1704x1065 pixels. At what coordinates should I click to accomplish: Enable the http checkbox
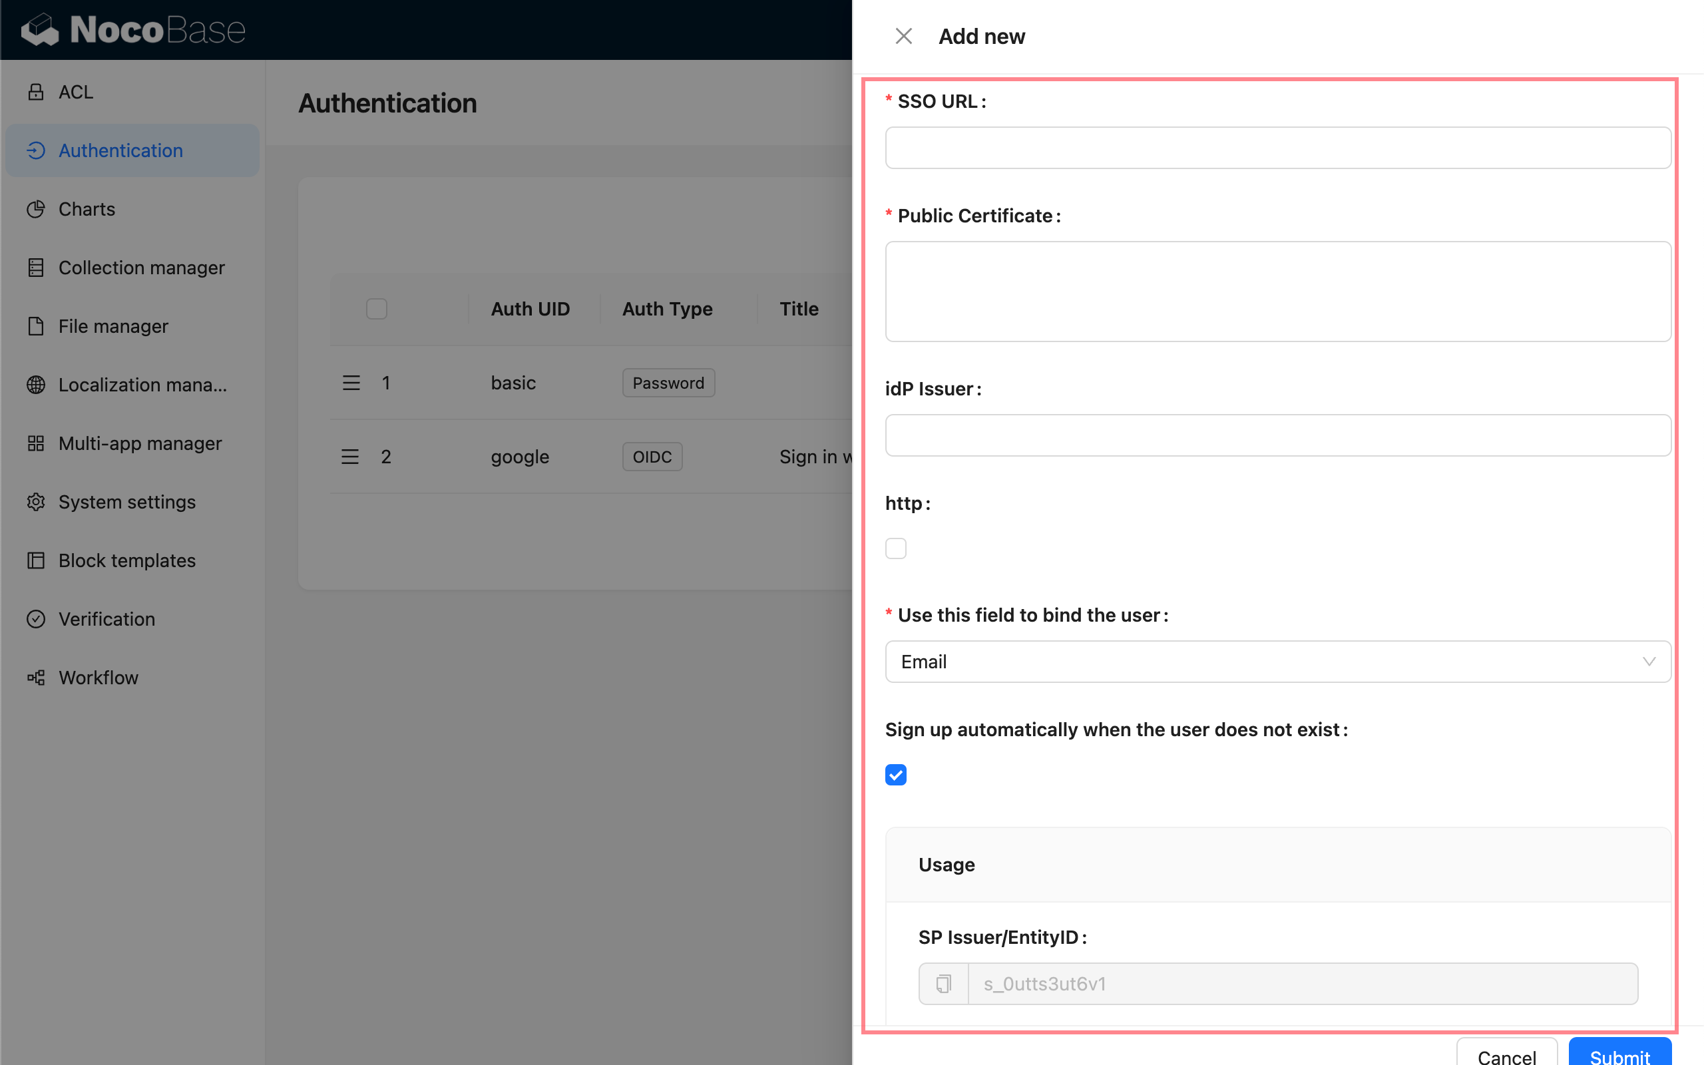[x=896, y=548]
